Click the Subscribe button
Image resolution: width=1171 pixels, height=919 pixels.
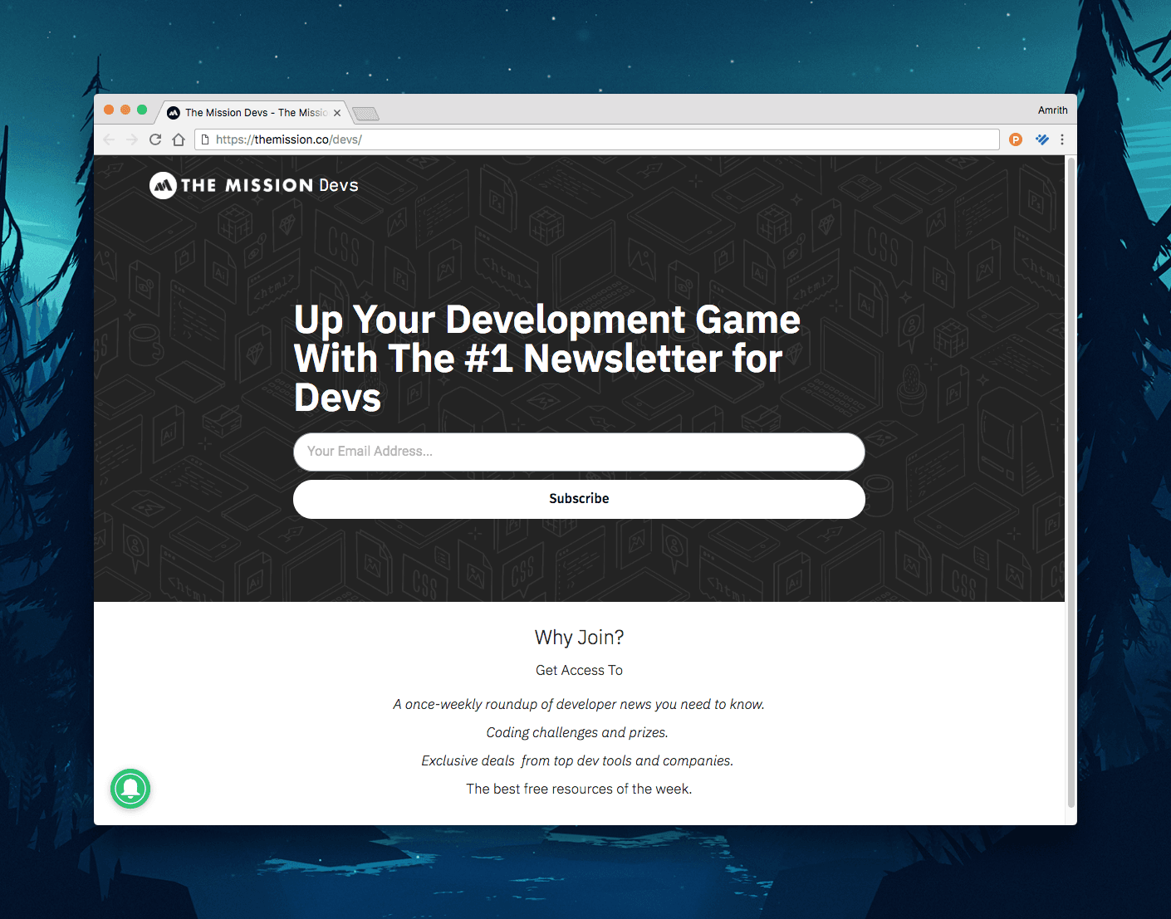[579, 499]
